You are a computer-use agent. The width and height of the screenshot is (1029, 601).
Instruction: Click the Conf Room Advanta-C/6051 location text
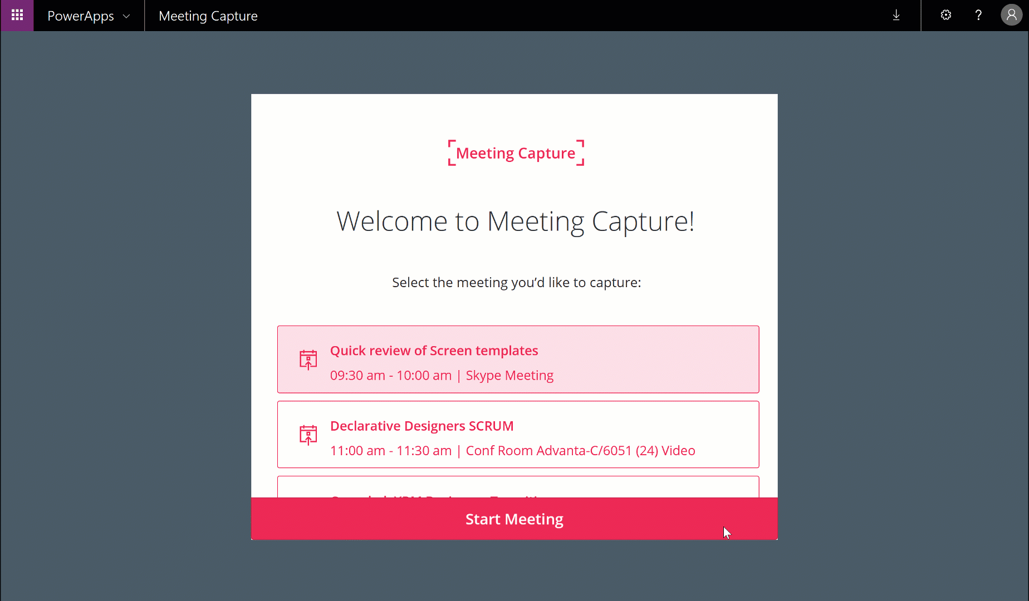[x=580, y=451]
